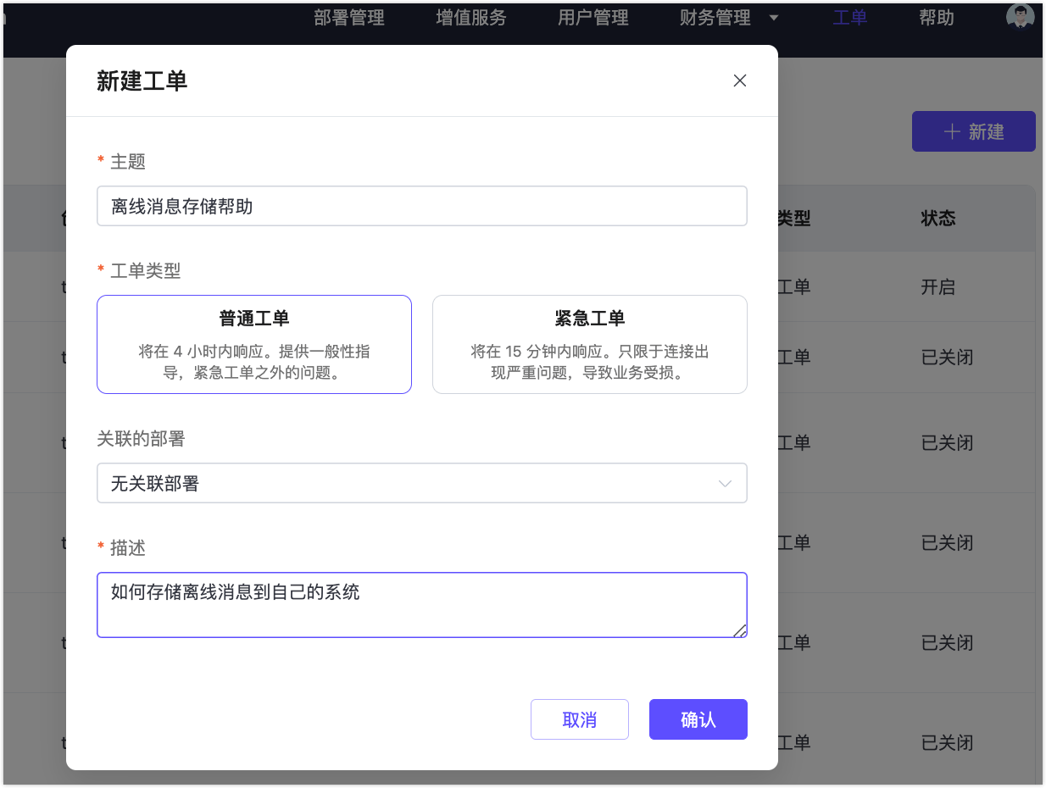The image size is (1046, 788).
Task: Close the 新建工单 dialog with X icon
Action: click(x=739, y=80)
